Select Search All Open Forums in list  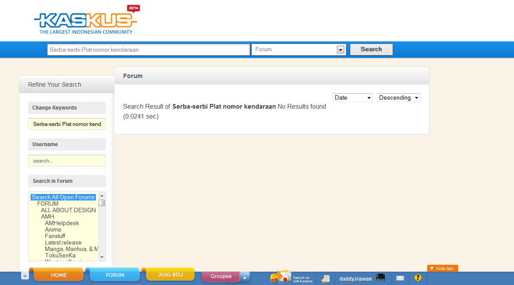click(63, 197)
